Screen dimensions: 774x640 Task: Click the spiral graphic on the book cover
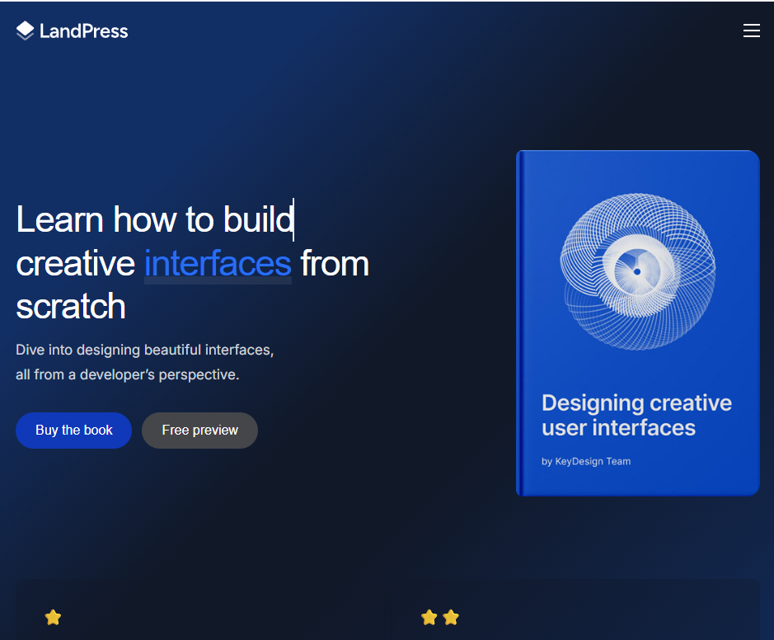tap(636, 271)
